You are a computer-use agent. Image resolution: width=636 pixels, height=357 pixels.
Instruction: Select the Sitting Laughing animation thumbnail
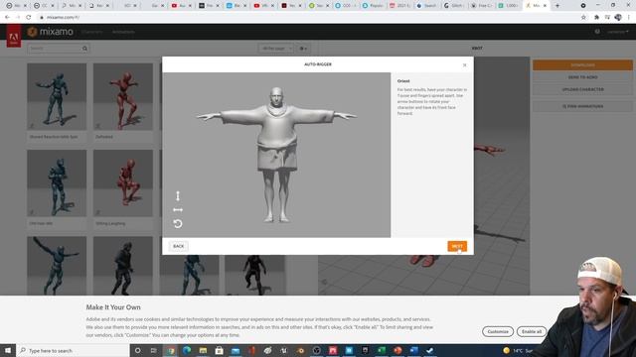coord(123,182)
